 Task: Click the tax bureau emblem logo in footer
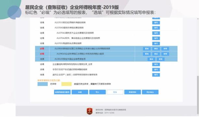(x=90, y=111)
